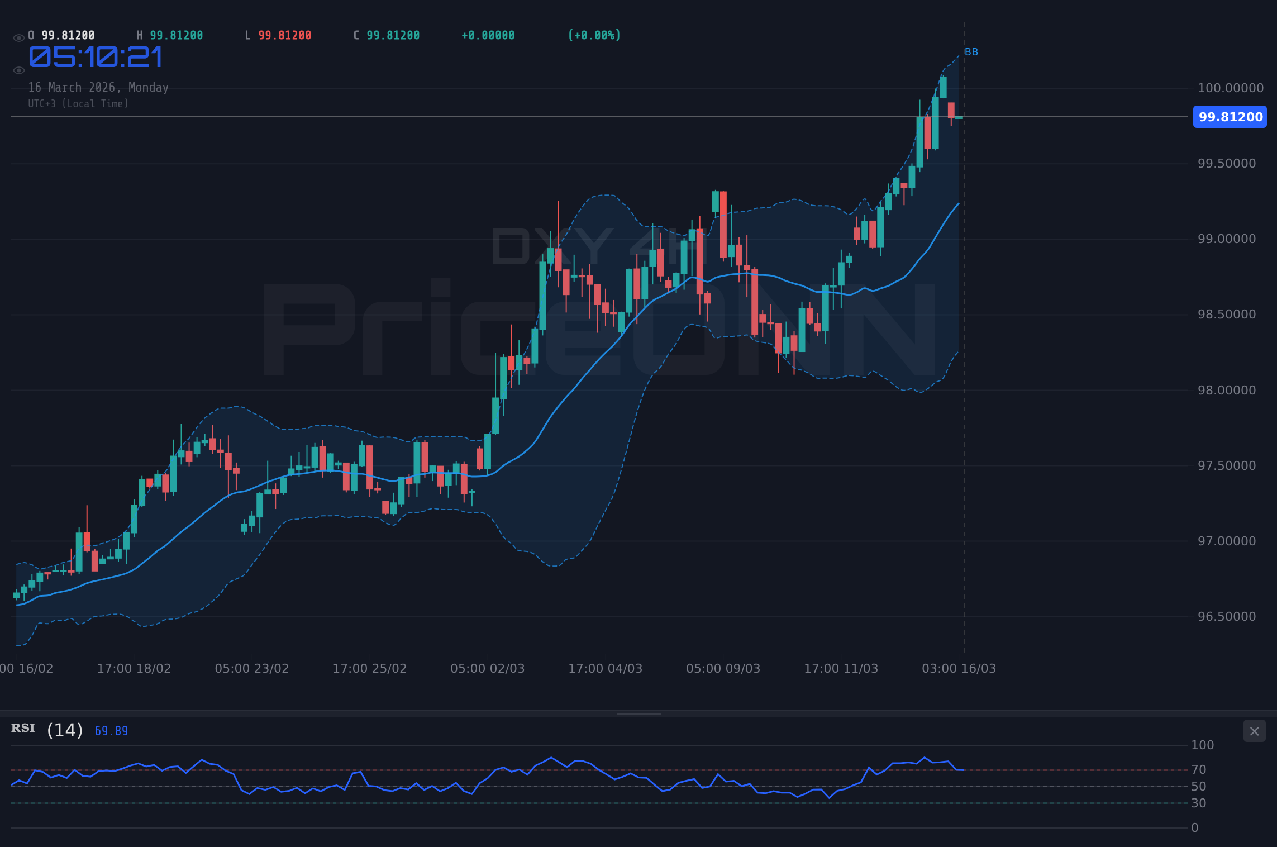The width and height of the screenshot is (1277, 847).
Task: Click the blue 99.81200 price tag on the axis
Action: (x=1229, y=117)
